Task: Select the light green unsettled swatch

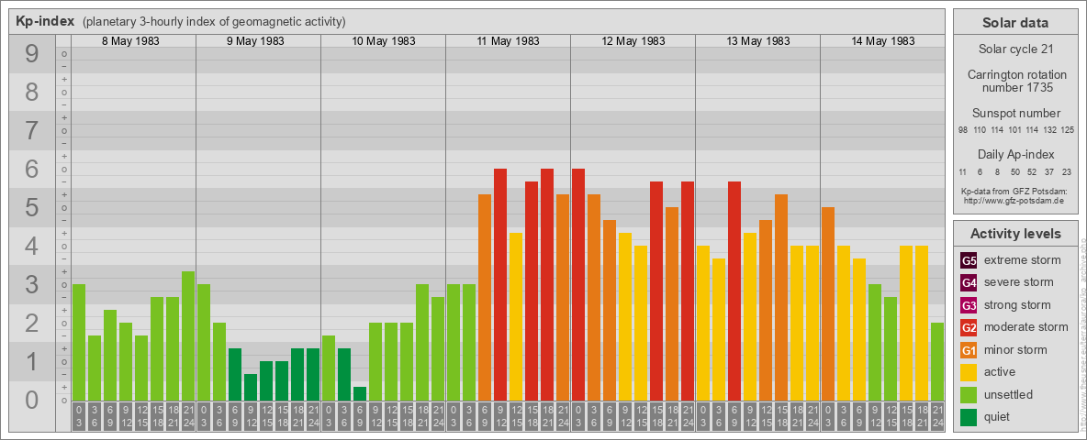Action: 969,394
